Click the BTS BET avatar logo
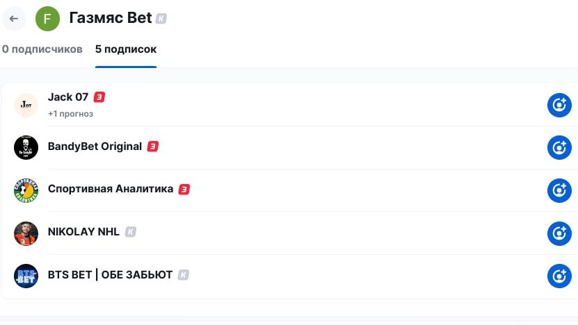 [x=26, y=276]
